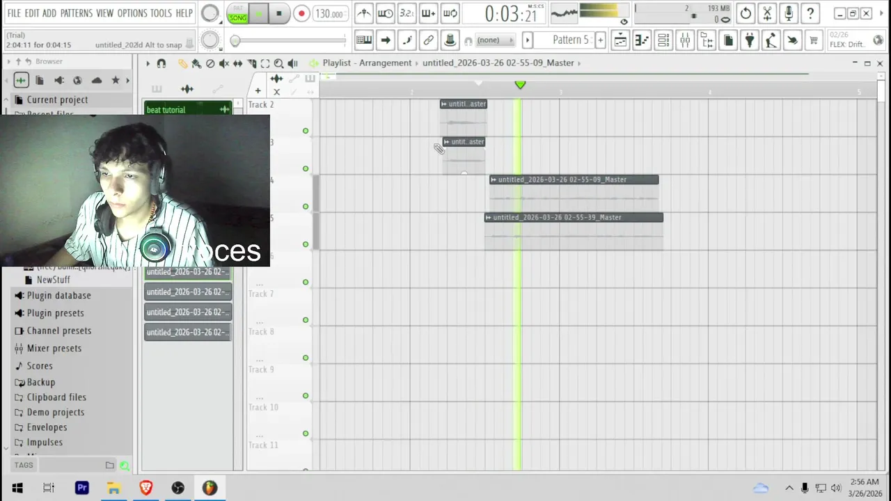Viewport: 891px width, 501px height.
Task: Click the one-click audio recording microphone icon
Action: pos(789,13)
